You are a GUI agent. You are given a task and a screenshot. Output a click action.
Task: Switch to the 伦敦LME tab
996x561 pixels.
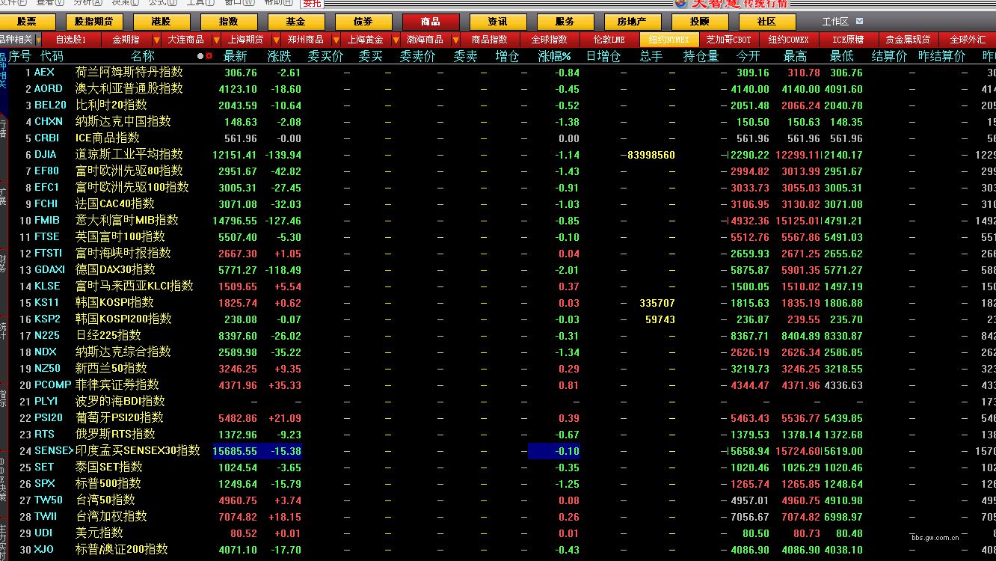pos(609,40)
